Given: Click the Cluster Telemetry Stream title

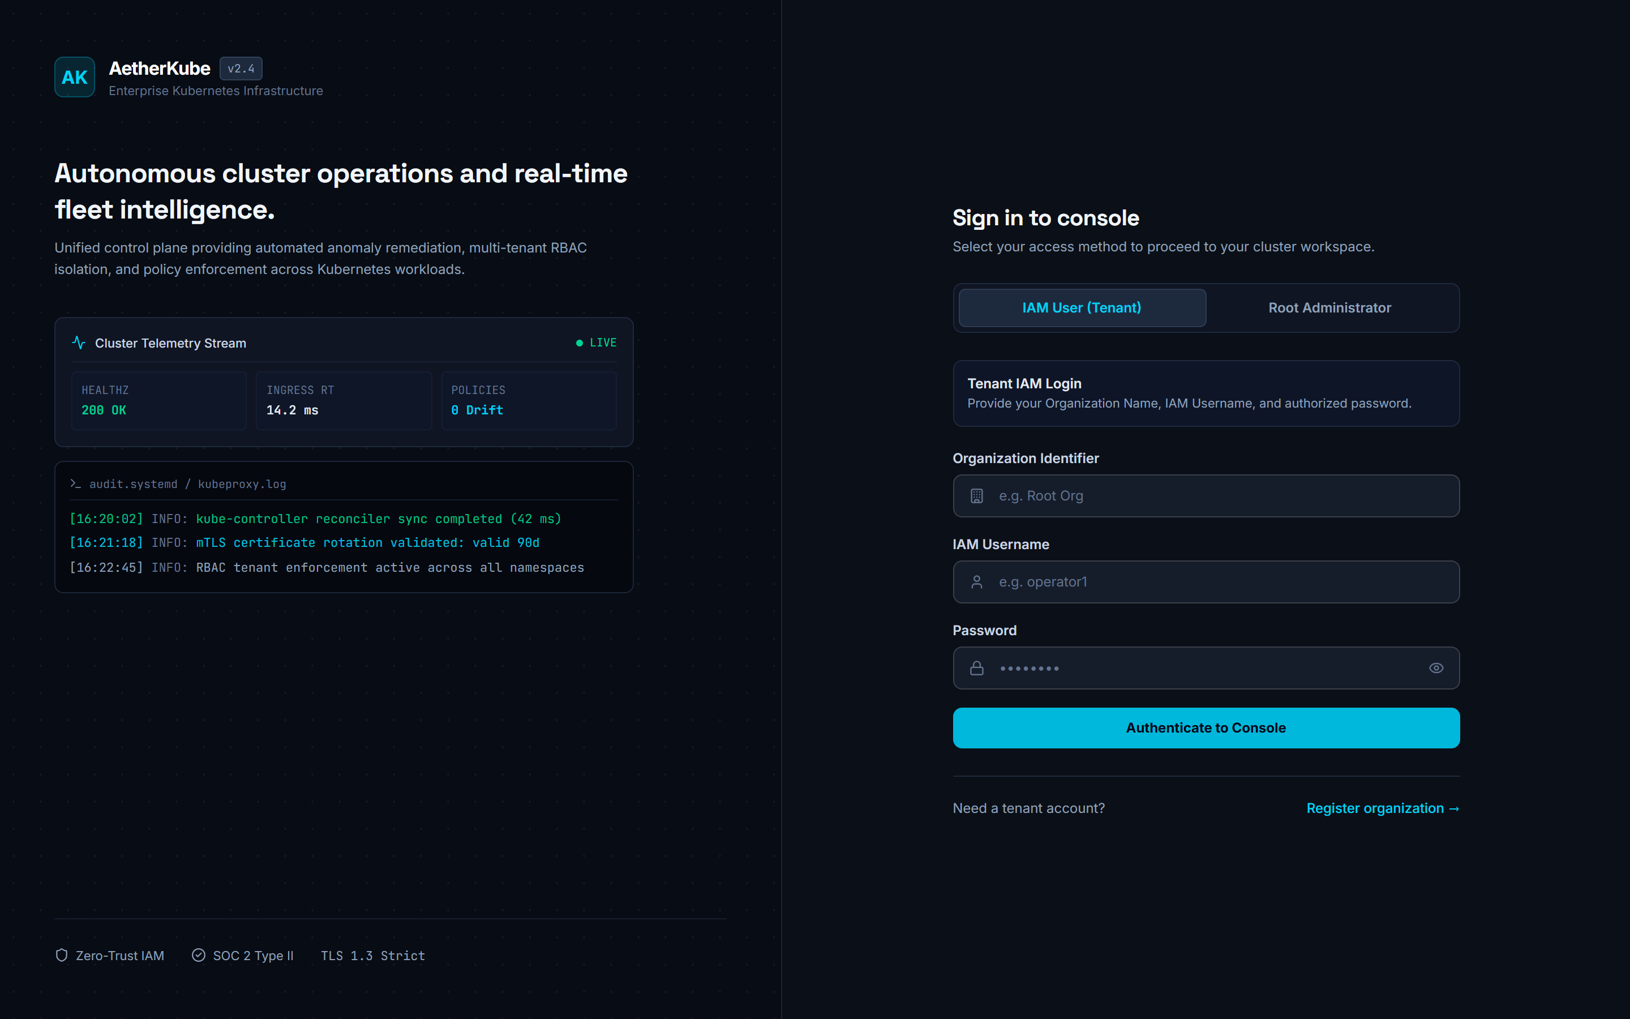Looking at the screenshot, I should pos(170,343).
